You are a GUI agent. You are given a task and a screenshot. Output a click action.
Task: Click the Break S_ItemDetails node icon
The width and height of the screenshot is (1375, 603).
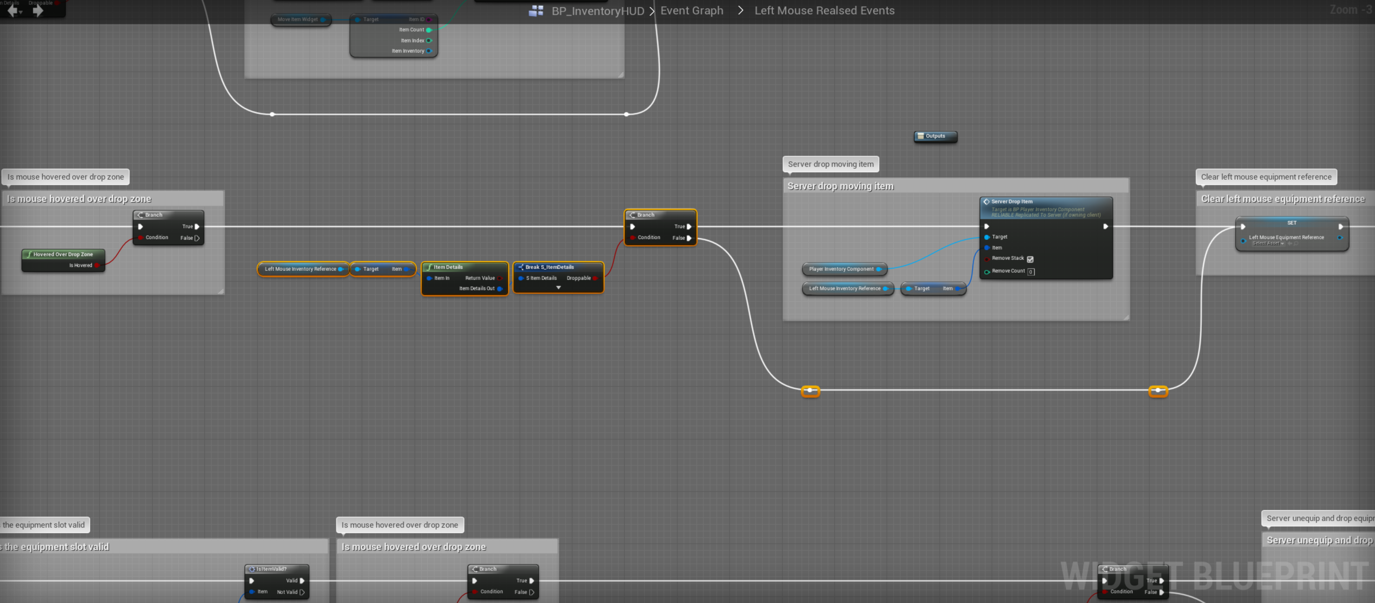520,267
